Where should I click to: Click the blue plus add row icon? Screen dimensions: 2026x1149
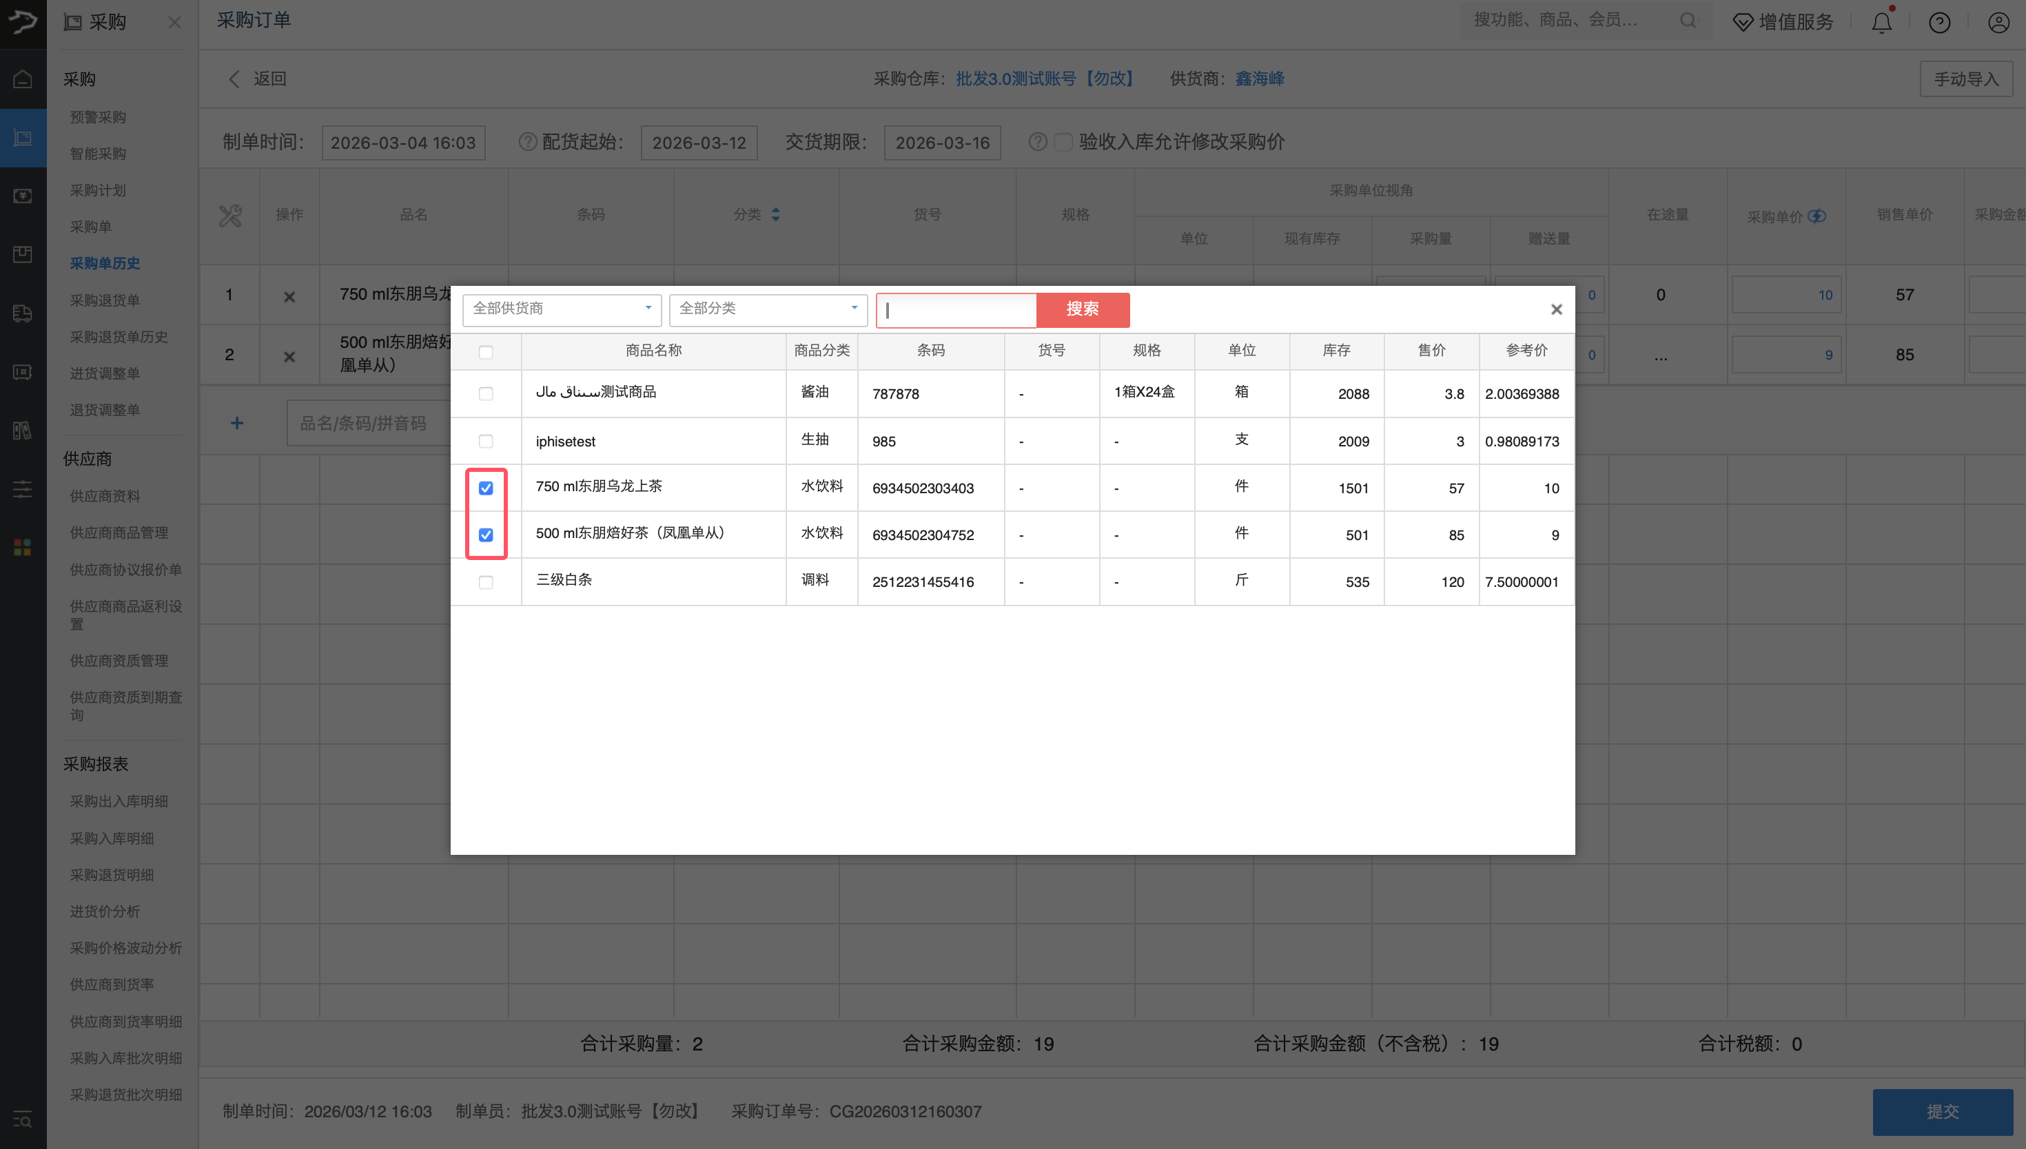pyautogui.click(x=237, y=423)
